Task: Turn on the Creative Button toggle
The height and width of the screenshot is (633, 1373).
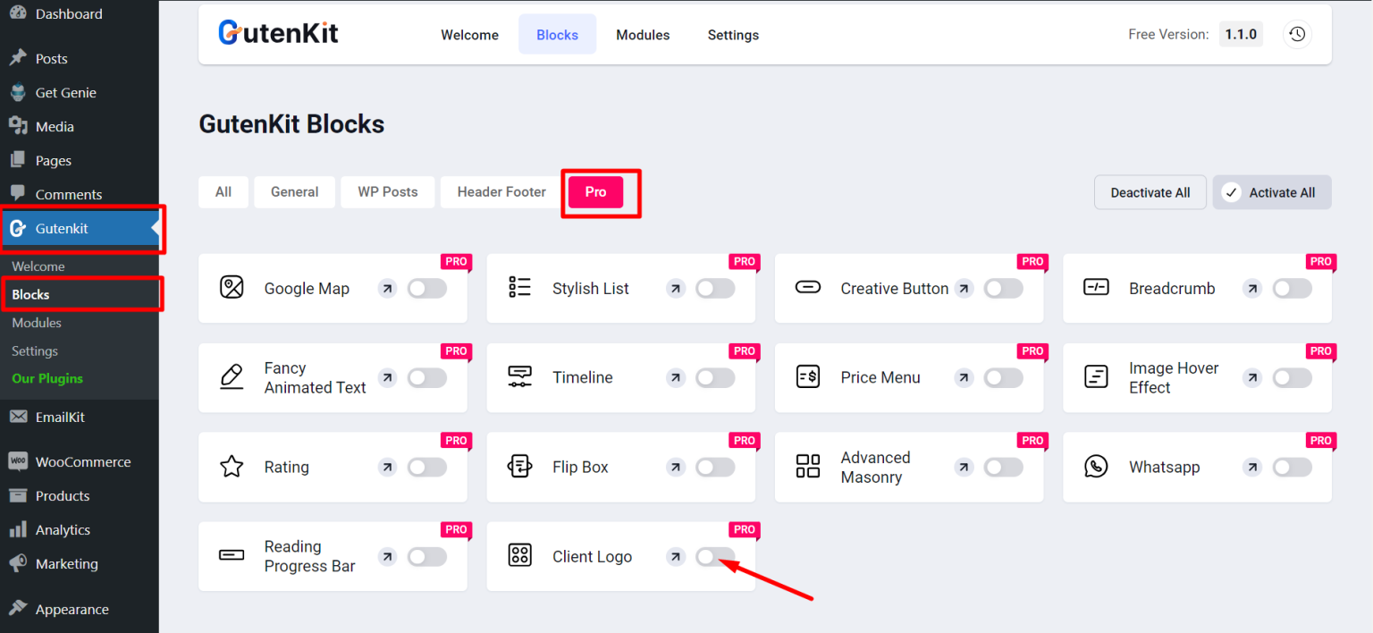Action: coord(1003,289)
